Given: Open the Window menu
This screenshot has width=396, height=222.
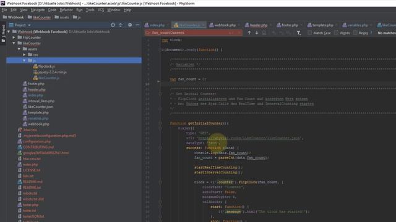Looking at the screenshot, I should pos(113,10).
